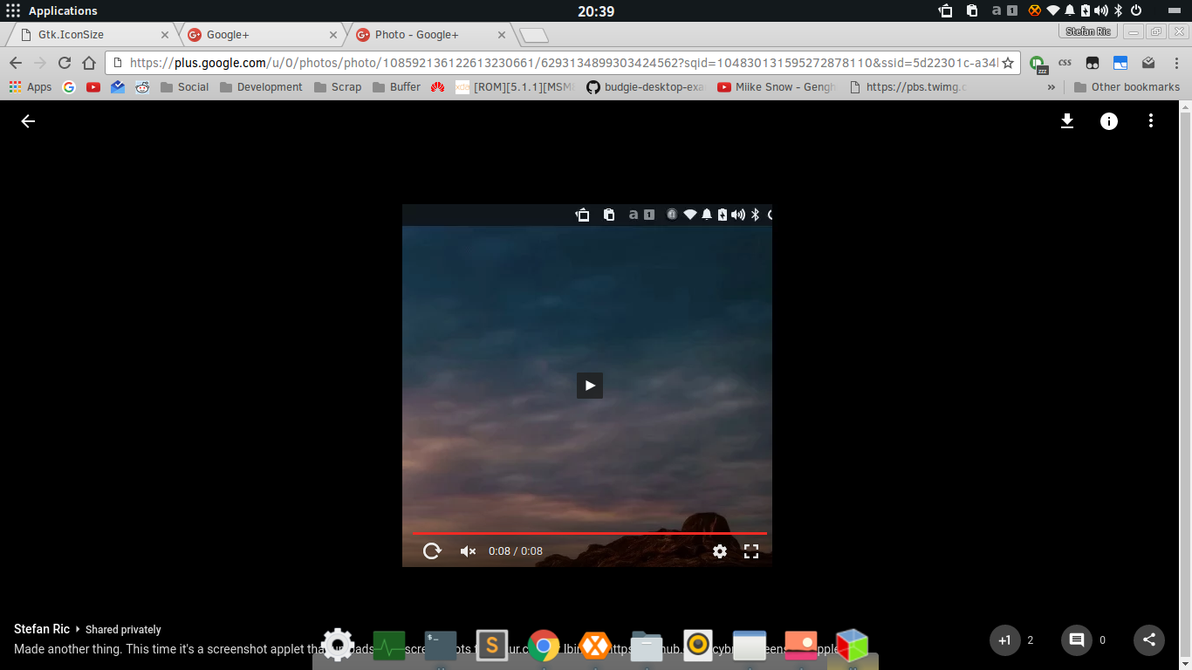Show photo info via the info icon
This screenshot has width=1192, height=670.
[1108, 121]
